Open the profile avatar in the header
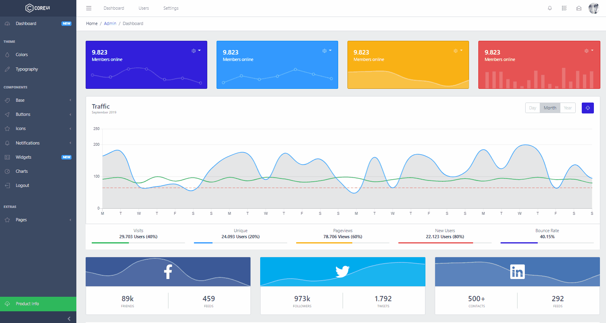Screen dimensions: 606x323 click(x=593, y=8)
